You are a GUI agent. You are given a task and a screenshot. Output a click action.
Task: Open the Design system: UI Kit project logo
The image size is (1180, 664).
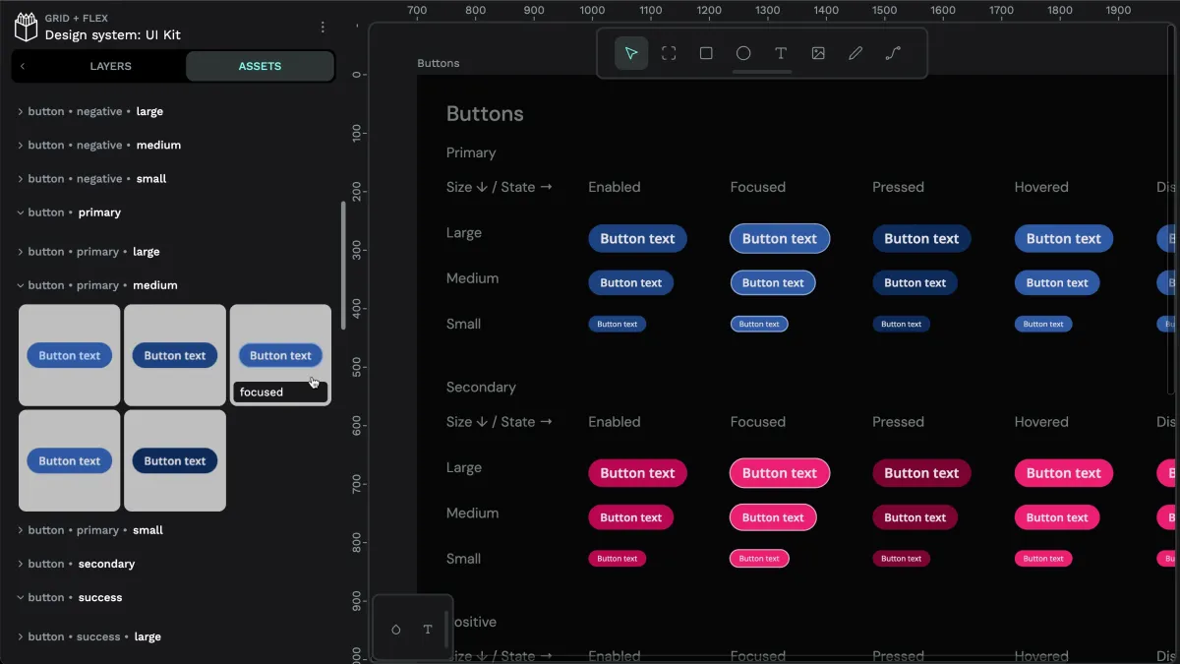[x=26, y=26]
